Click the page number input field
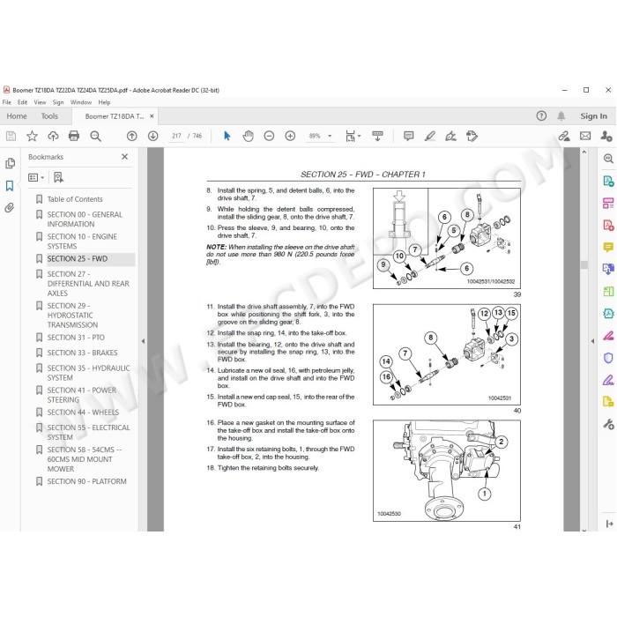The height and width of the screenshot is (617, 617). tap(176, 136)
